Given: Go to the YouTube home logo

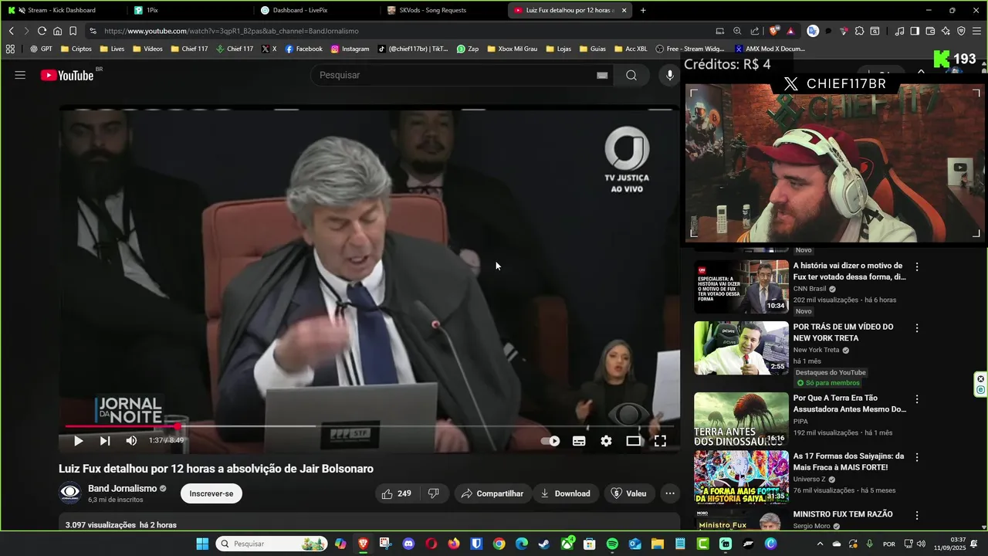Looking at the screenshot, I should [69, 75].
